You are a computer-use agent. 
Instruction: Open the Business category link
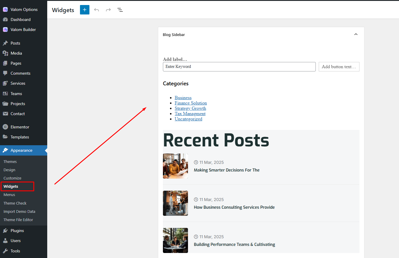coord(183,98)
